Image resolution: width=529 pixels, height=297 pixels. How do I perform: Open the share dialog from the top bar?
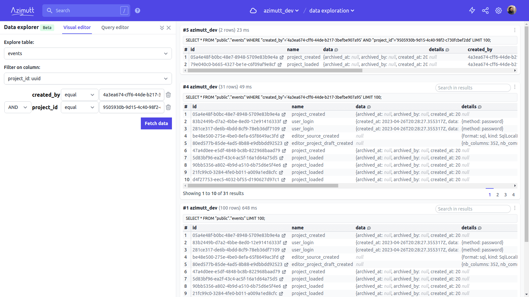485,10
